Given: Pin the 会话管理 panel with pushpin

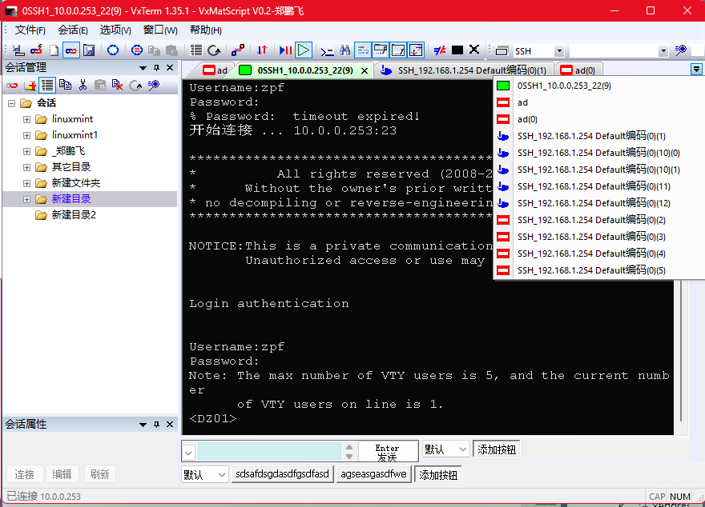Looking at the screenshot, I should 157,67.
